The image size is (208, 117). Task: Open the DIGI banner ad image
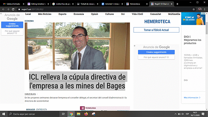pos(193,19)
